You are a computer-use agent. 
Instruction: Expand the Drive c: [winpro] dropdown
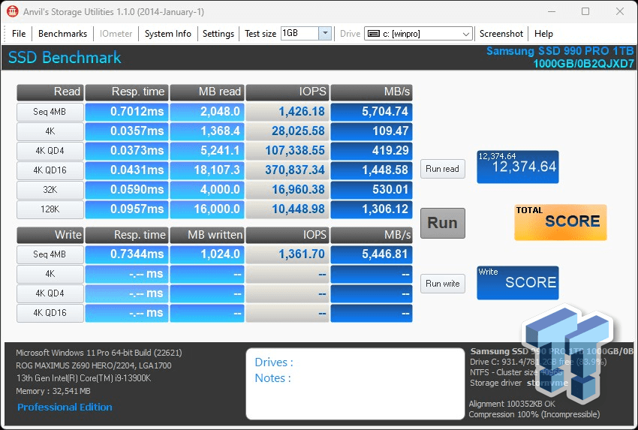(x=466, y=34)
